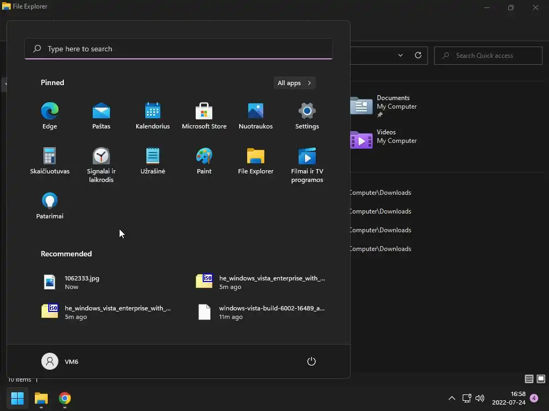Viewport: 549px width, 411px height.
Task: Click the Windows Start button on taskbar
Action: [17, 398]
